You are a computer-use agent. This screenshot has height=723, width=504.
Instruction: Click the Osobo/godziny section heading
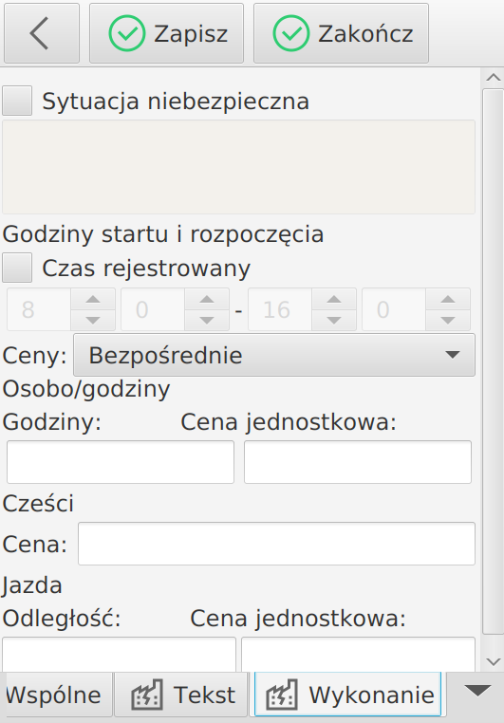[x=86, y=389]
